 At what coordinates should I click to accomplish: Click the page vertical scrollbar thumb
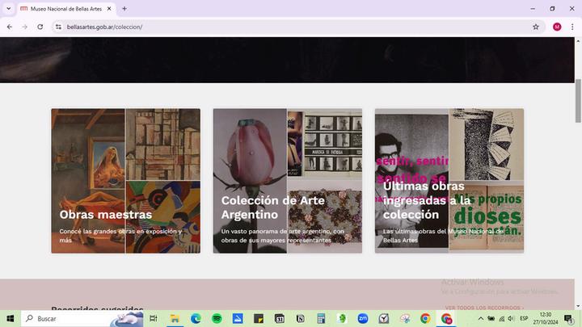(x=578, y=100)
